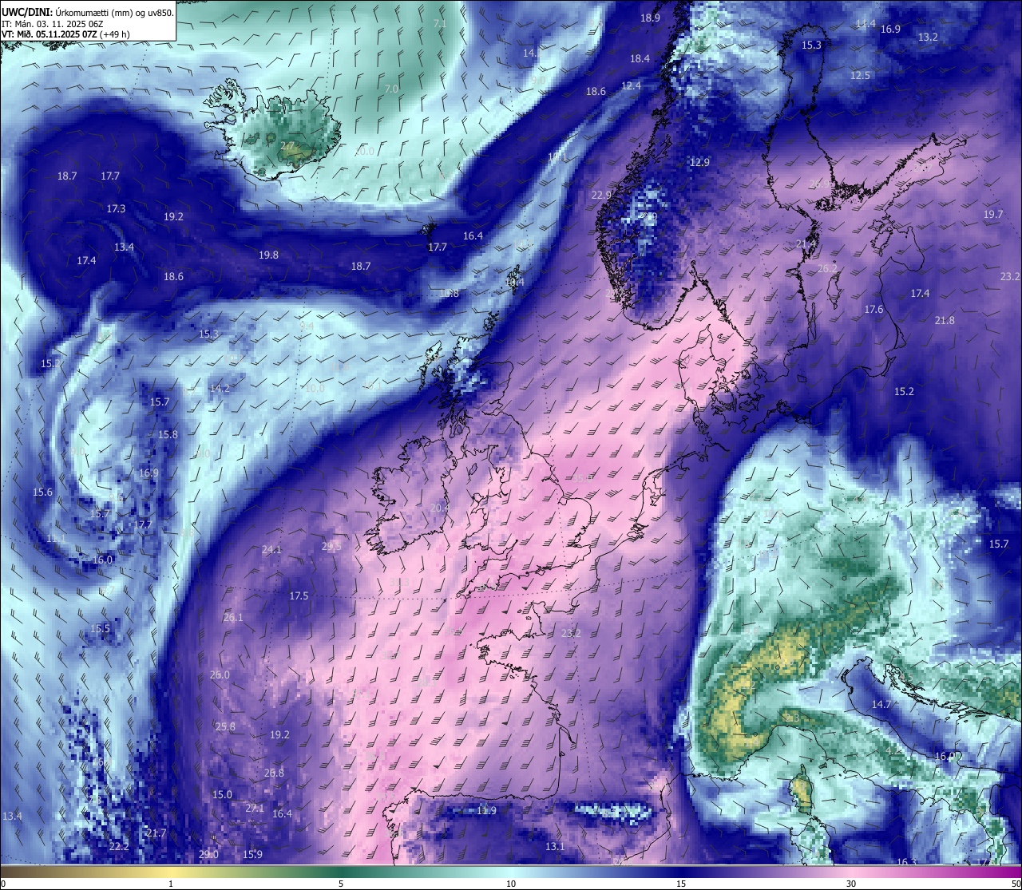
Task: Click the 11.9 value over Spain
Action: pyautogui.click(x=486, y=811)
